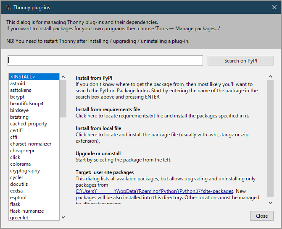Select cached-property in the package list
The height and width of the screenshot is (229, 282).
(x=34, y=124)
